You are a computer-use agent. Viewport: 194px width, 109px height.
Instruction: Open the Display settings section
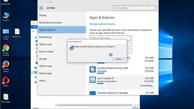[62, 15]
